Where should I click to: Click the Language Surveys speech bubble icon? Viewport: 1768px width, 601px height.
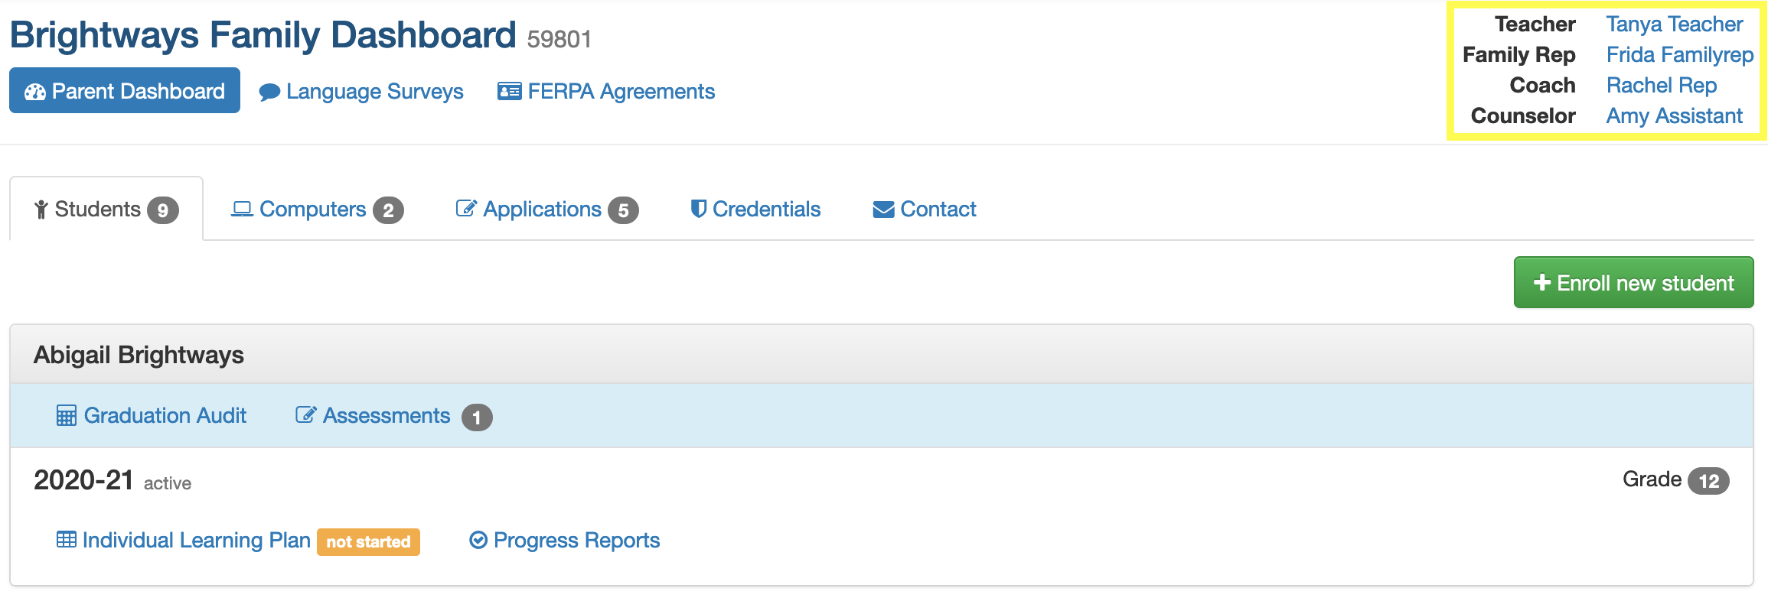tap(269, 93)
